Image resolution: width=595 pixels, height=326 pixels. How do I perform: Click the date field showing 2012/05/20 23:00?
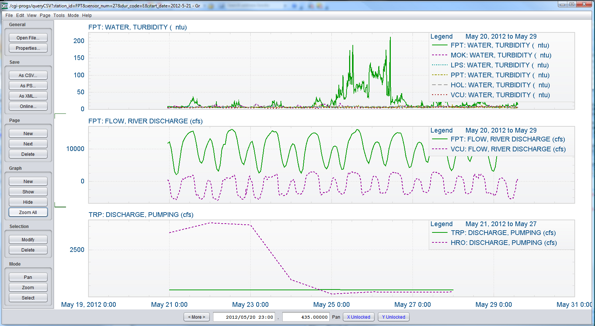[244, 317]
